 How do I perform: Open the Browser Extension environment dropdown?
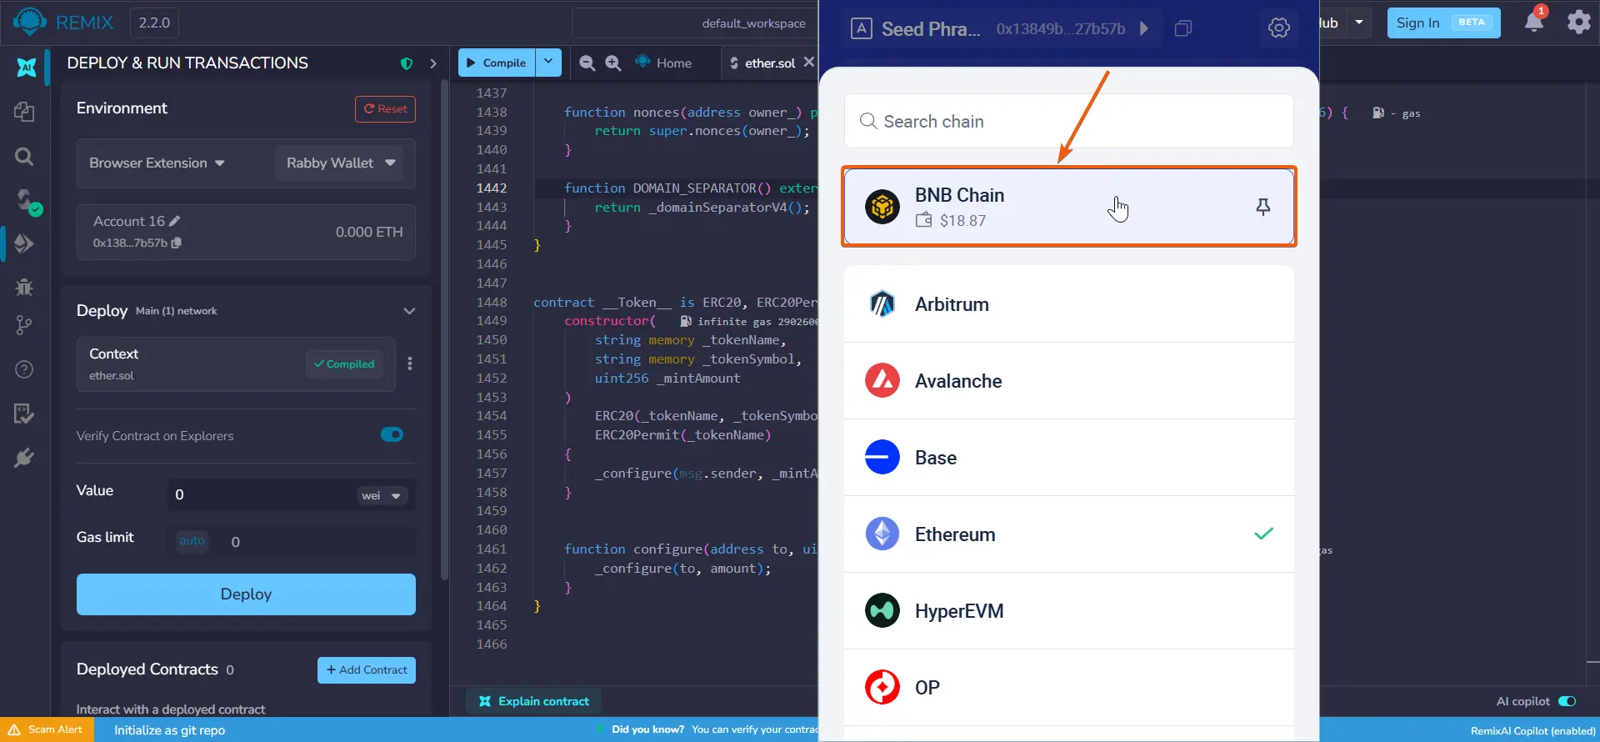157,163
